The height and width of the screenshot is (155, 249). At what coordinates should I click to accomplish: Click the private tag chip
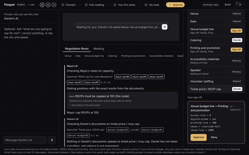click(x=135, y=130)
